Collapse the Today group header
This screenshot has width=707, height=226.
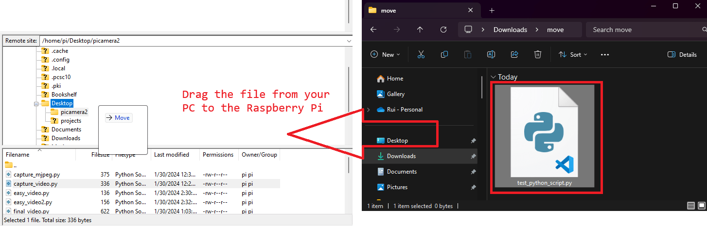pyautogui.click(x=504, y=77)
